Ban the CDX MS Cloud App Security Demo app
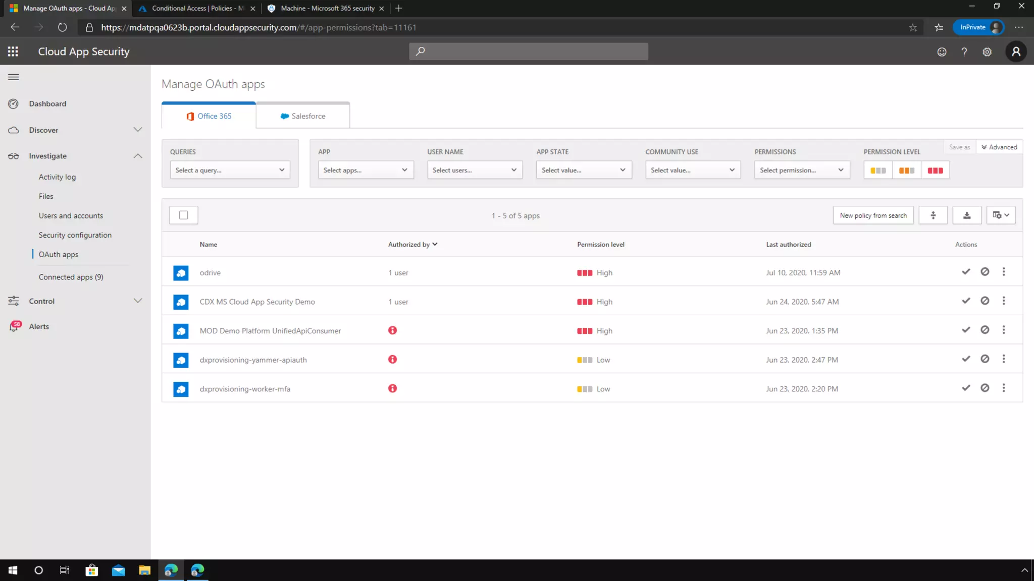 pos(985,301)
